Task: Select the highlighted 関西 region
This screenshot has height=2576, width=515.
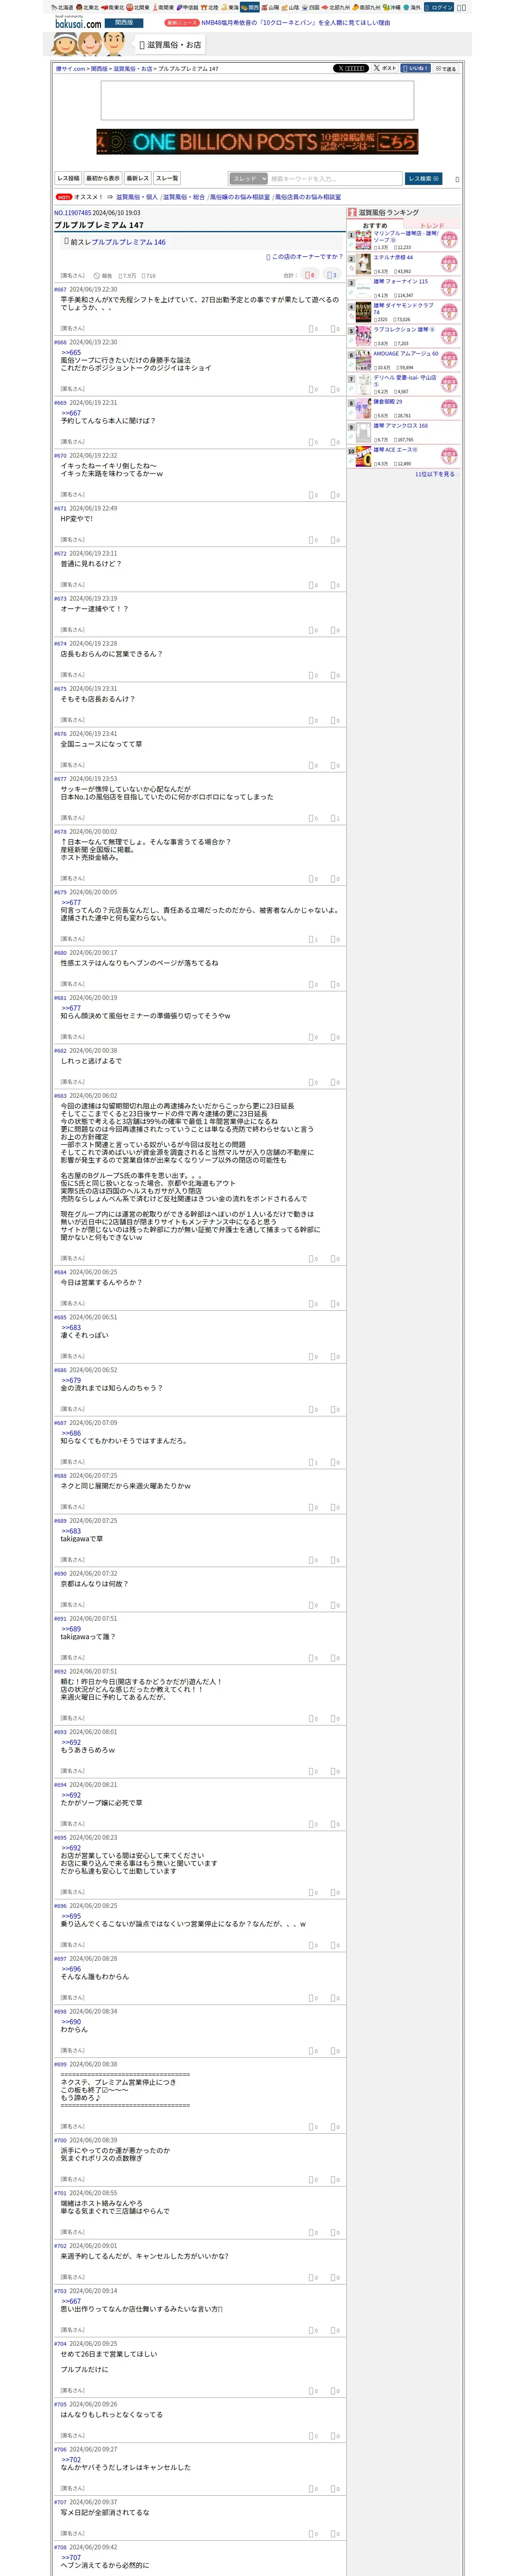Action: click(x=250, y=7)
